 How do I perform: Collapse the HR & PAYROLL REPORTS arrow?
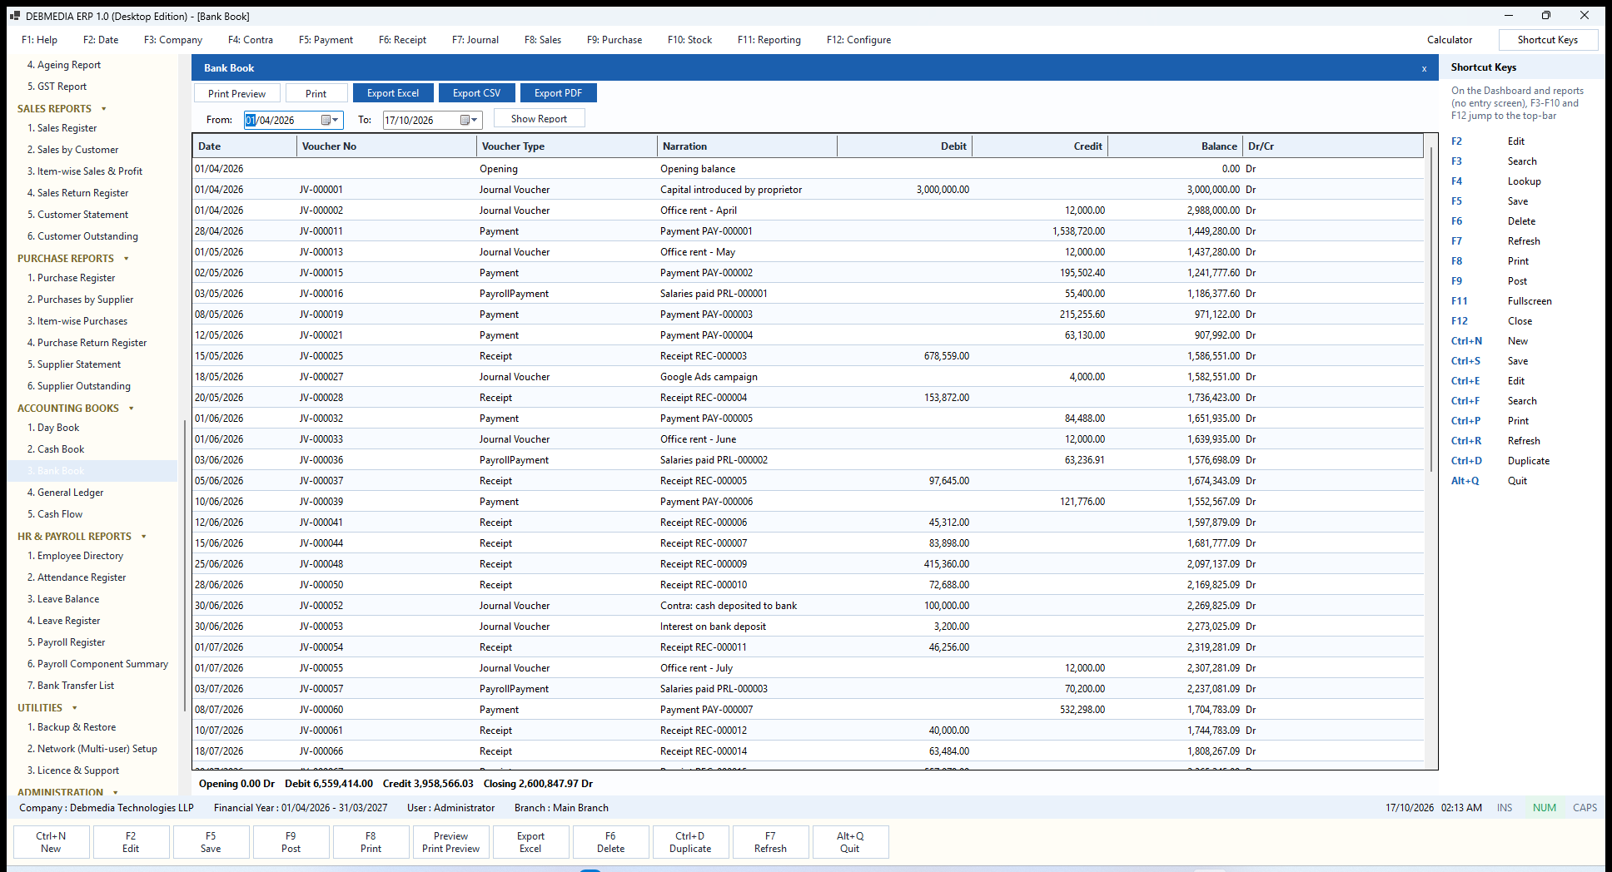point(144,537)
